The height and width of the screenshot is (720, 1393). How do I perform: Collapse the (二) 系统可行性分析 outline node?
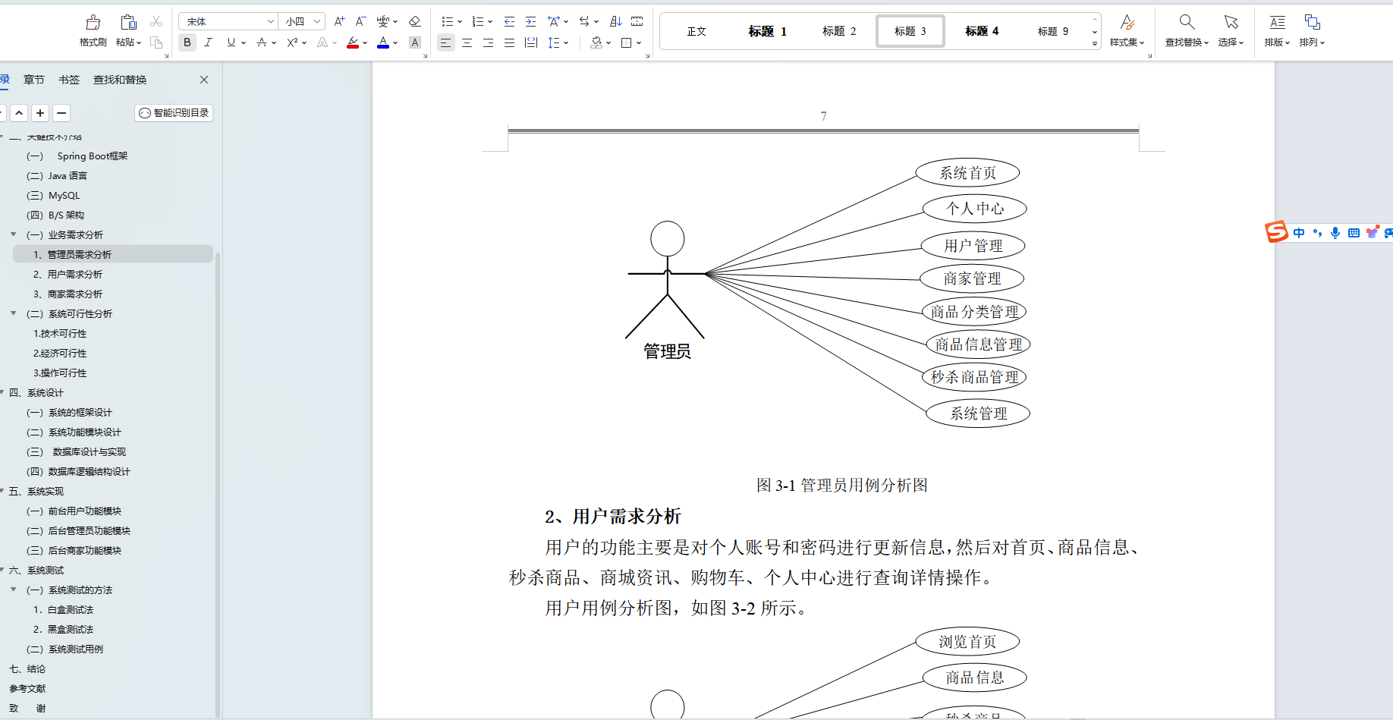click(x=14, y=313)
